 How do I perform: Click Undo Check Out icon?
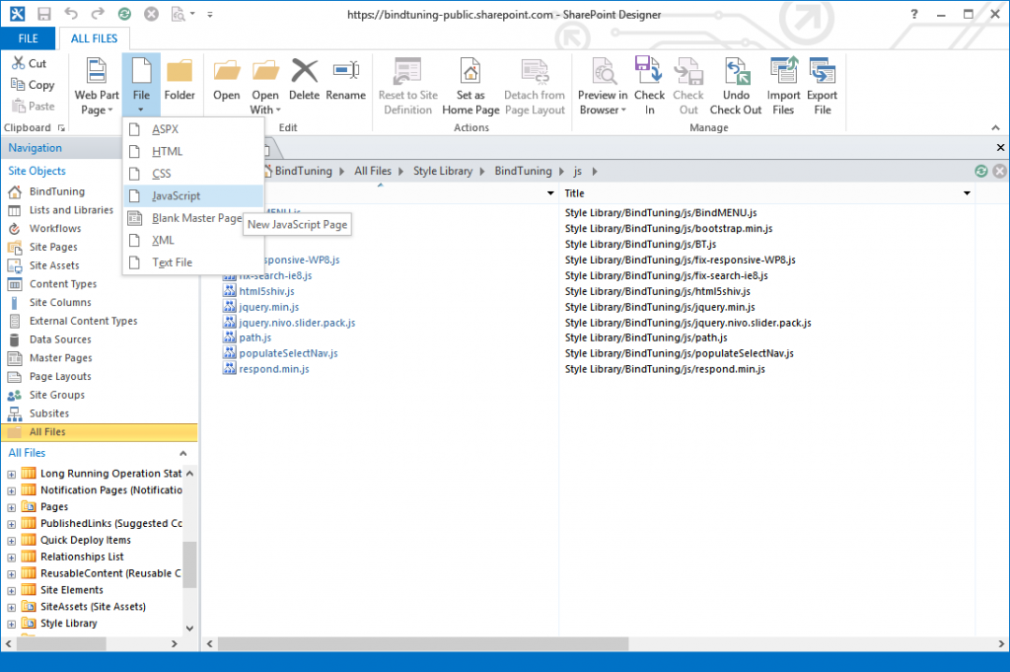pos(736,72)
